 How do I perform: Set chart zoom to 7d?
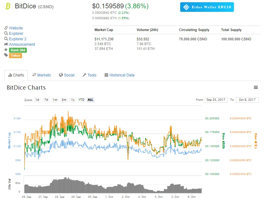tap(46, 100)
